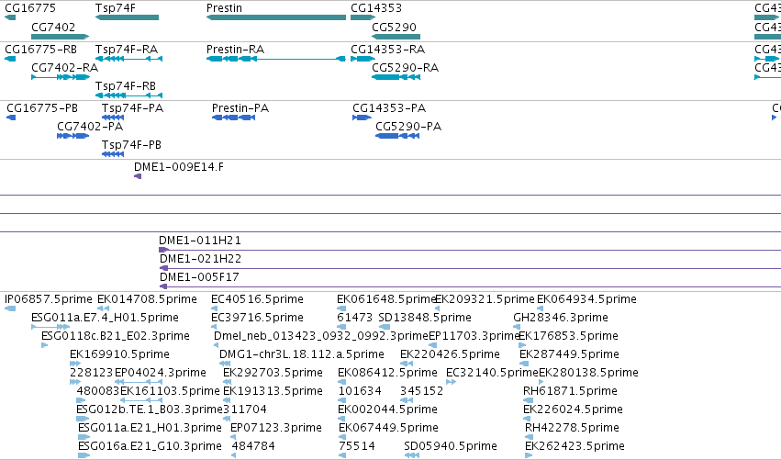
Task: Select the Tsp74F gene label
Action: (115, 8)
